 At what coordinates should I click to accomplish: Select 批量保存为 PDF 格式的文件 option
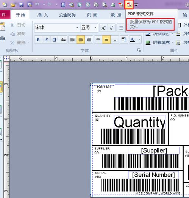(x=150, y=24)
